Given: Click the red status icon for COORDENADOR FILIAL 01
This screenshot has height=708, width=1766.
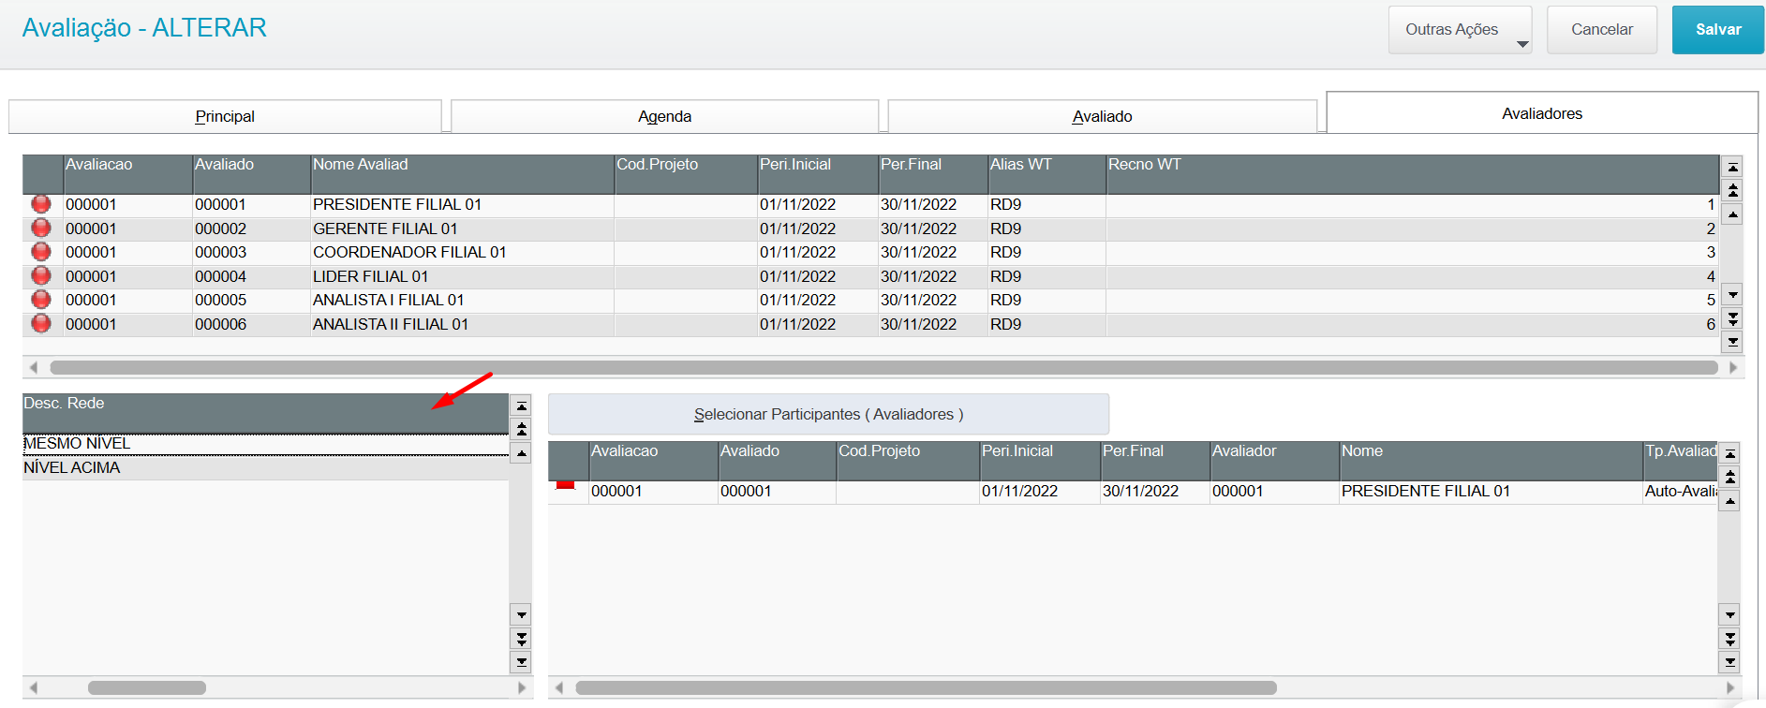Looking at the screenshot, I should tap(41, 251).
